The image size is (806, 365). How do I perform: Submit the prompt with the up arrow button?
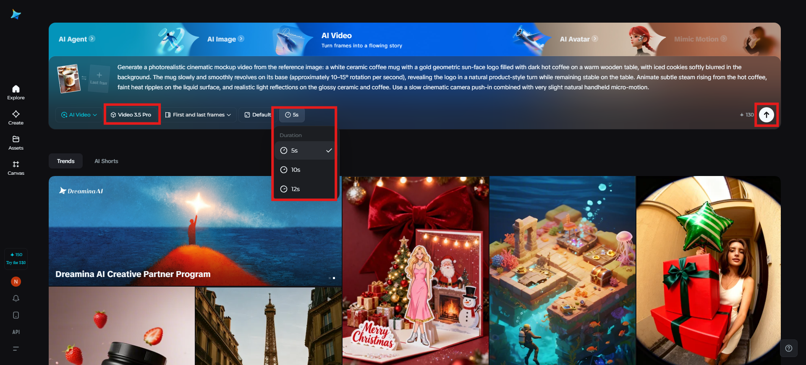(767, 115)
